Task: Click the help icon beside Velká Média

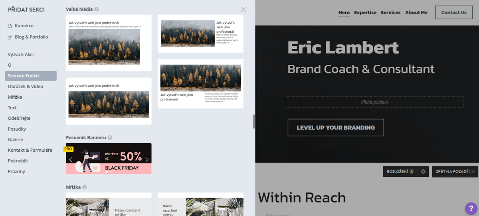Action: click(x=97, y=9)
